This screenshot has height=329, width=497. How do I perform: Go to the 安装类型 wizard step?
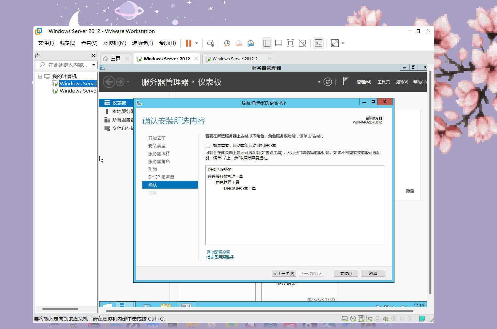157,146
